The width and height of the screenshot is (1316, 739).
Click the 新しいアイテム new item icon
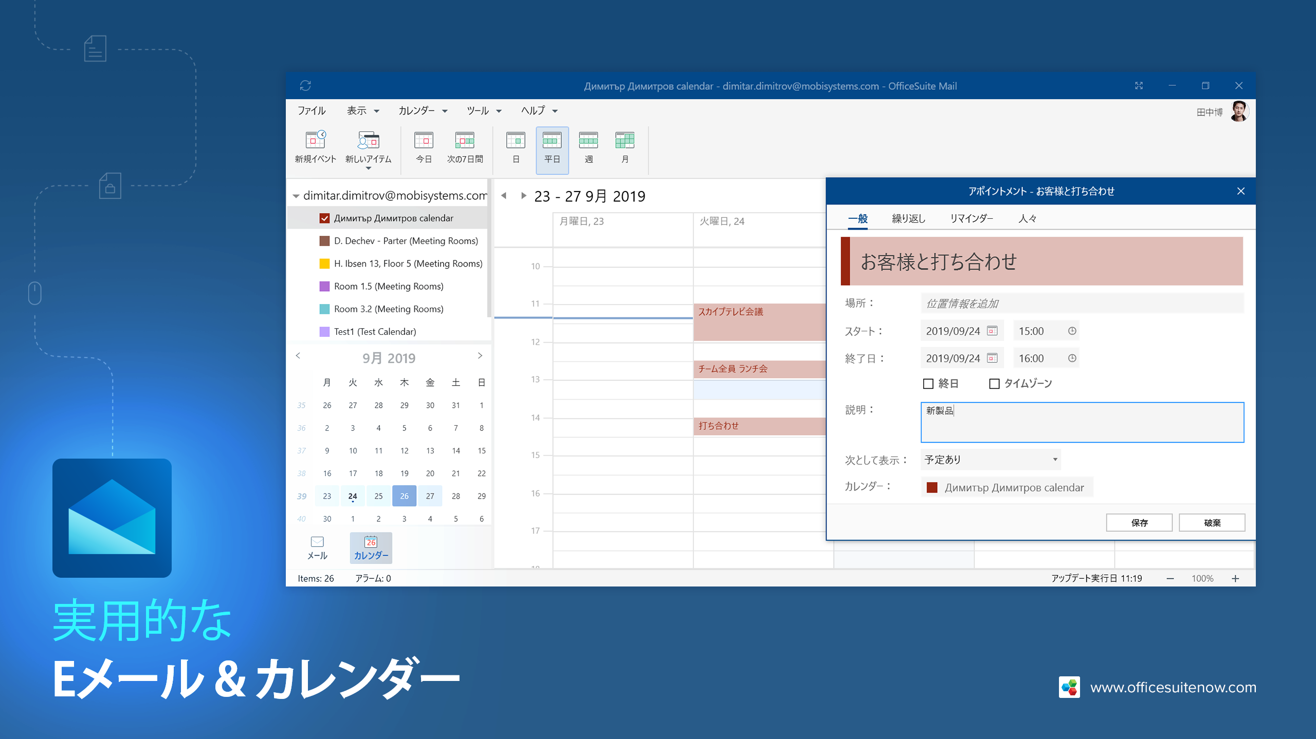coord(368,140)
